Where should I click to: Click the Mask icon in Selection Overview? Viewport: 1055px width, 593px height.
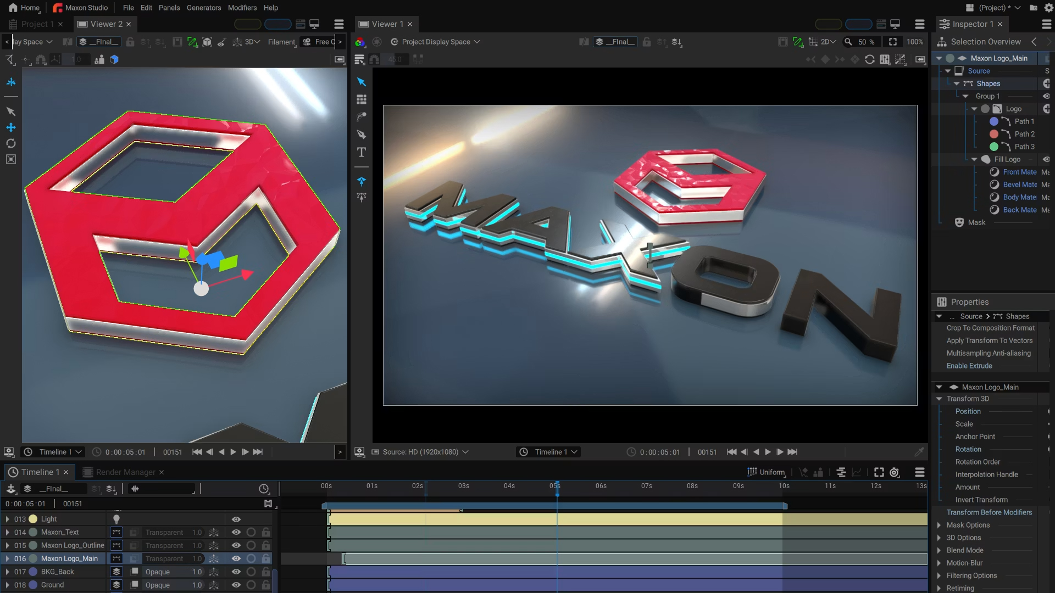tap(959, 222)
